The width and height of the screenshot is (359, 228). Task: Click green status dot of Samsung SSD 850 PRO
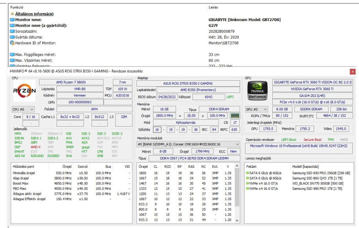[x=247, y=173]
